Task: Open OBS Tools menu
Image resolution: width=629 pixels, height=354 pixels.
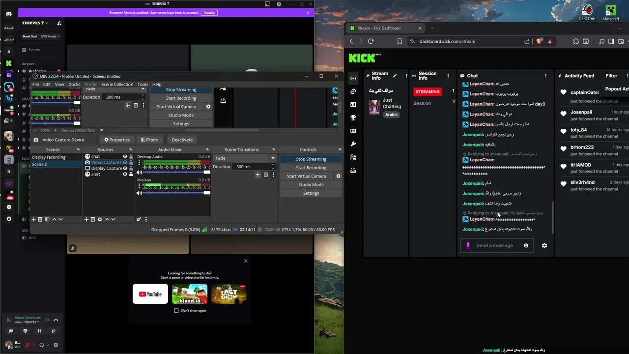Action: coord(143,84)
